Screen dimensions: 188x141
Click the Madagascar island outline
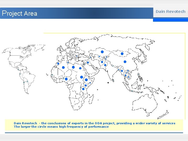click(x=91, y=99)
